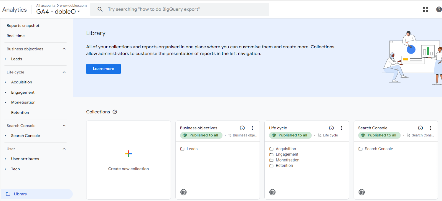Open the Search Console collection card title
The image size is (442, 201).
(373, 128)
